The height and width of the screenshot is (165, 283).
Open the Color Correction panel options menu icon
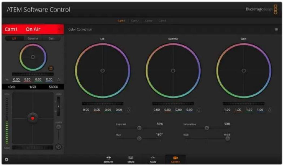pos(276,29)
